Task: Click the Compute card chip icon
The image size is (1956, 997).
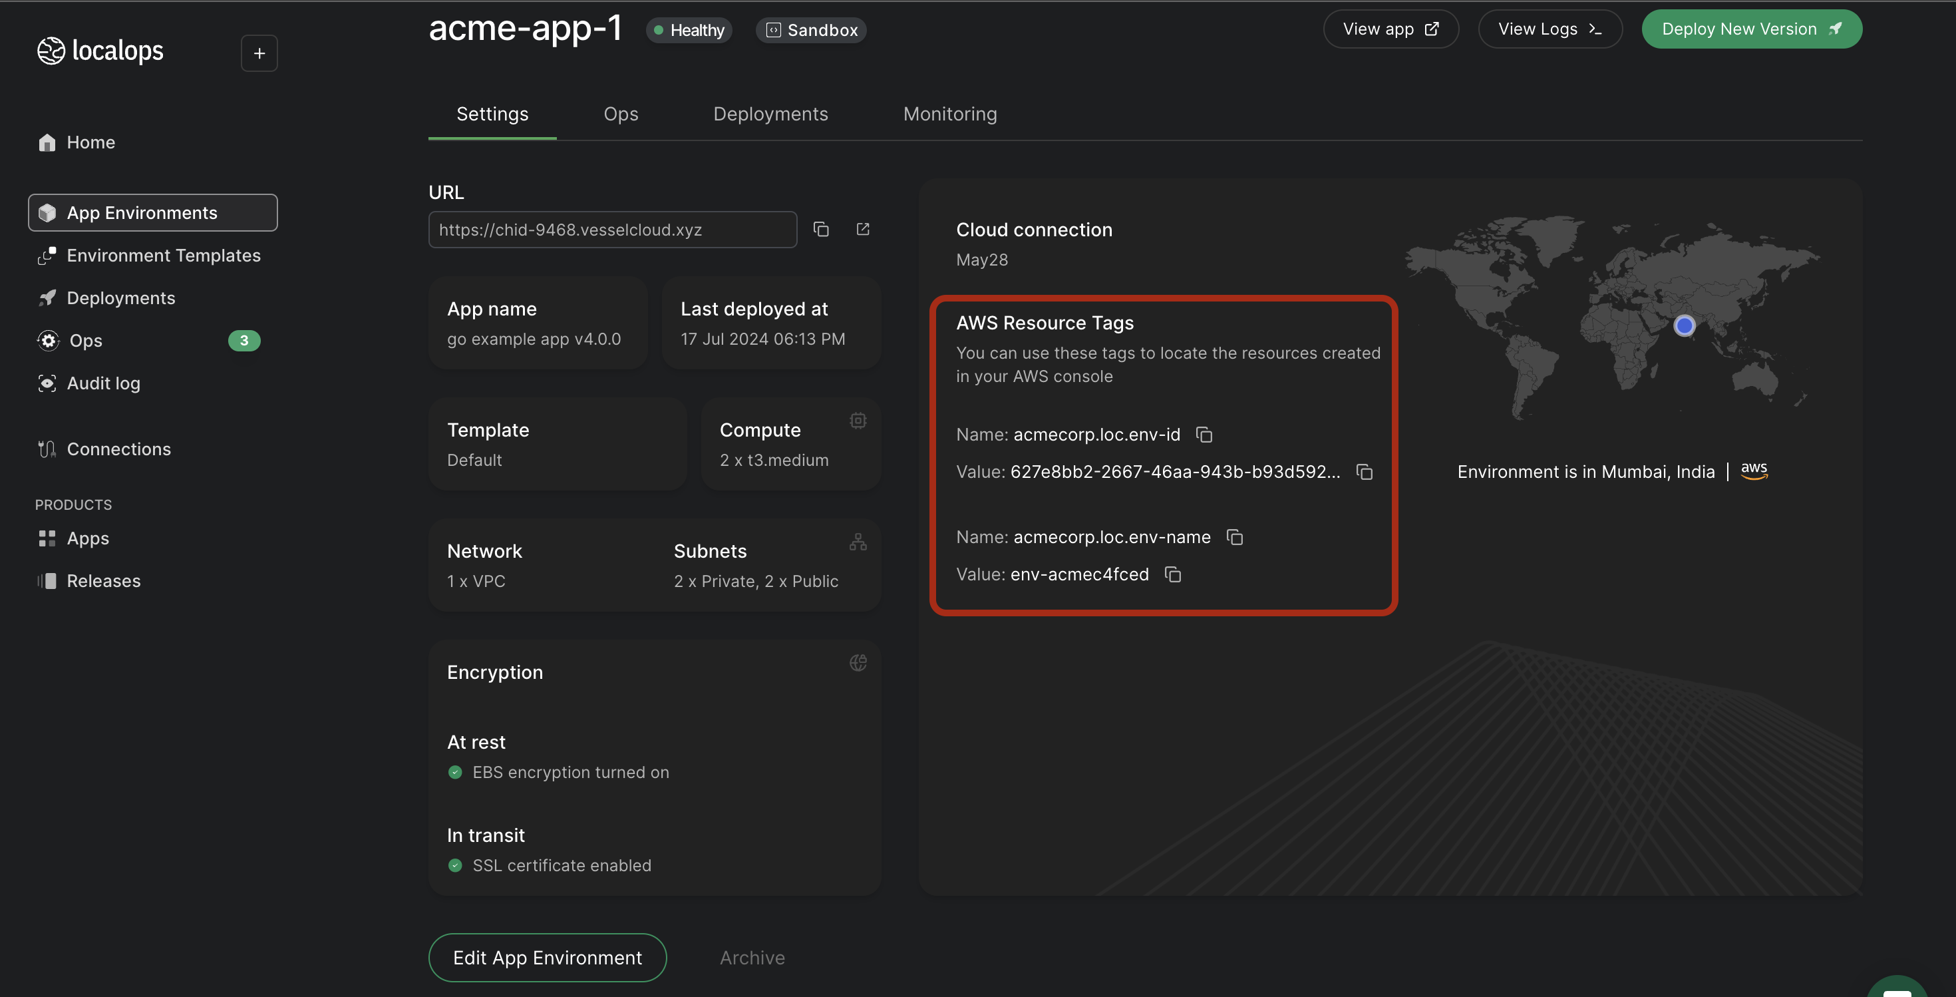Action: point(858,421)
